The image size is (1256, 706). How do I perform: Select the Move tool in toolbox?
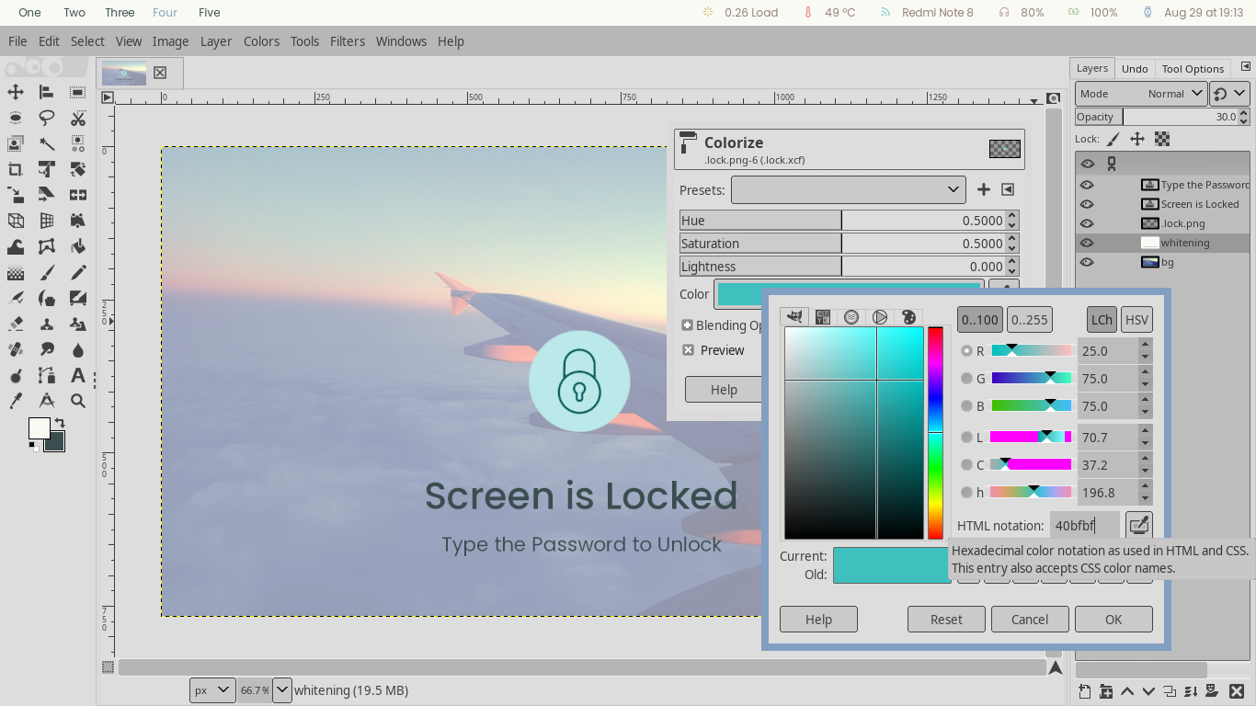tap(16, 92)
